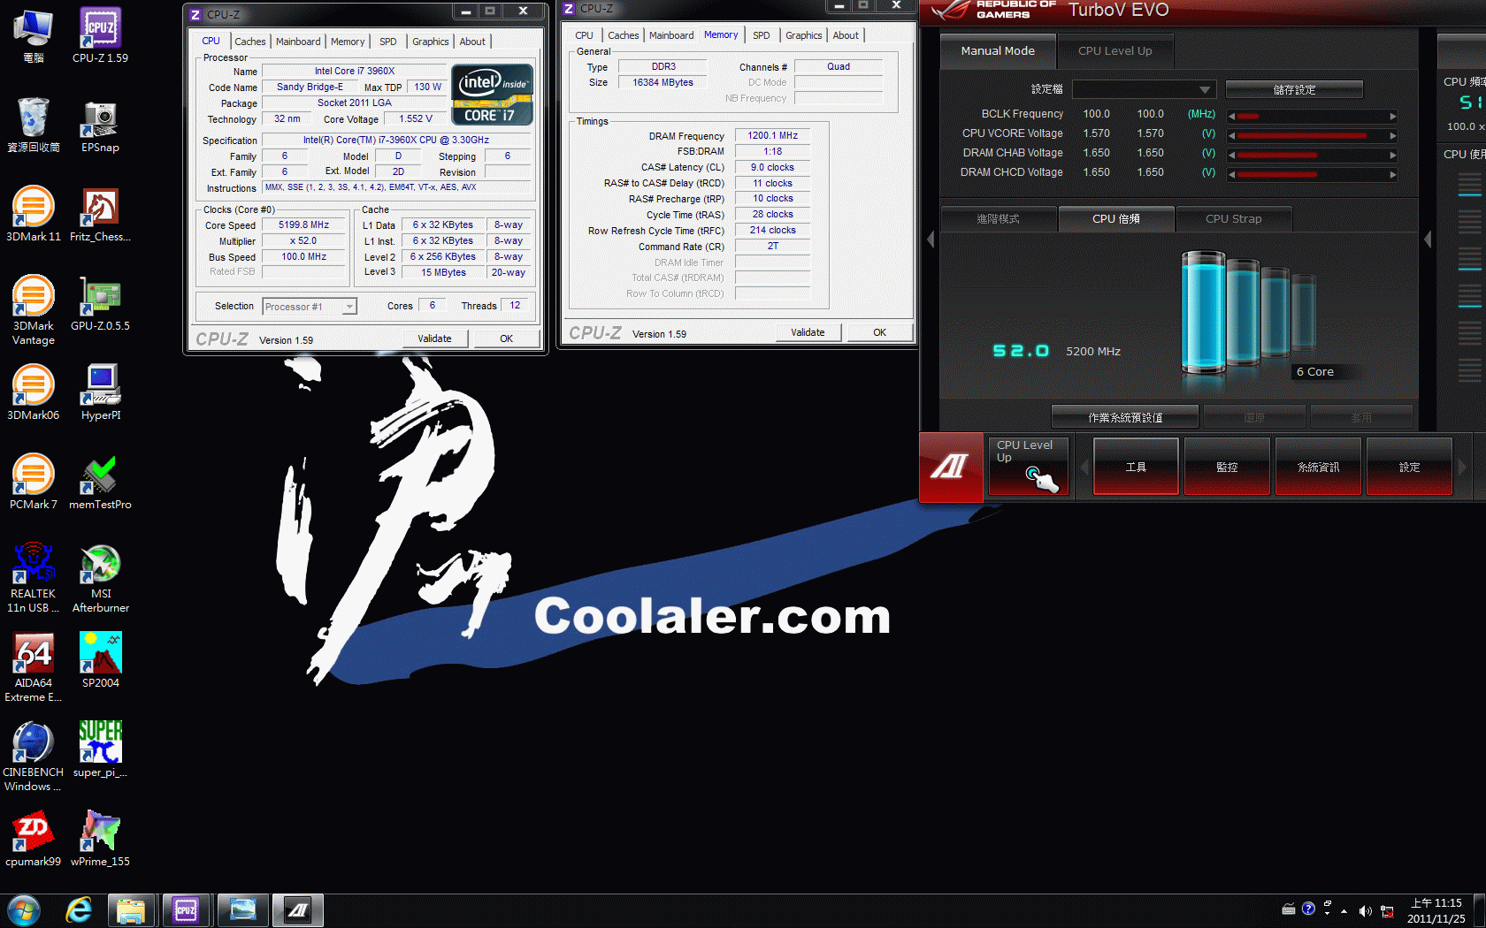
Task: Click the CPU Level Up icon in AI Suite bar
Action: pos(1029,467)
